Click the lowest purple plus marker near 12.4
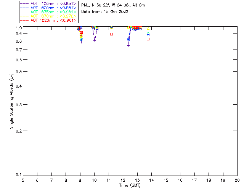 tap(128, 46)
